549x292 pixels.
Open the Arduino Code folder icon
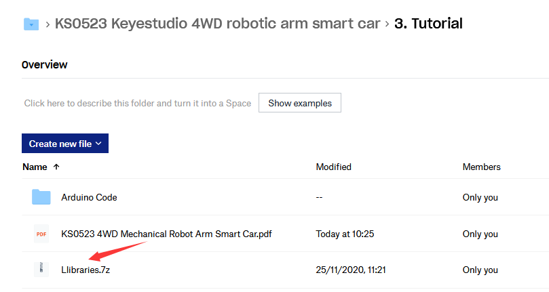(41, 197)
